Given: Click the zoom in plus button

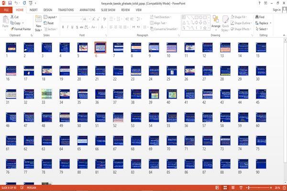Looking at the screenshot, I should pos(271,188).
